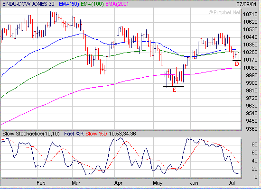Click the Jun month axis label

(x=194, y=183)
